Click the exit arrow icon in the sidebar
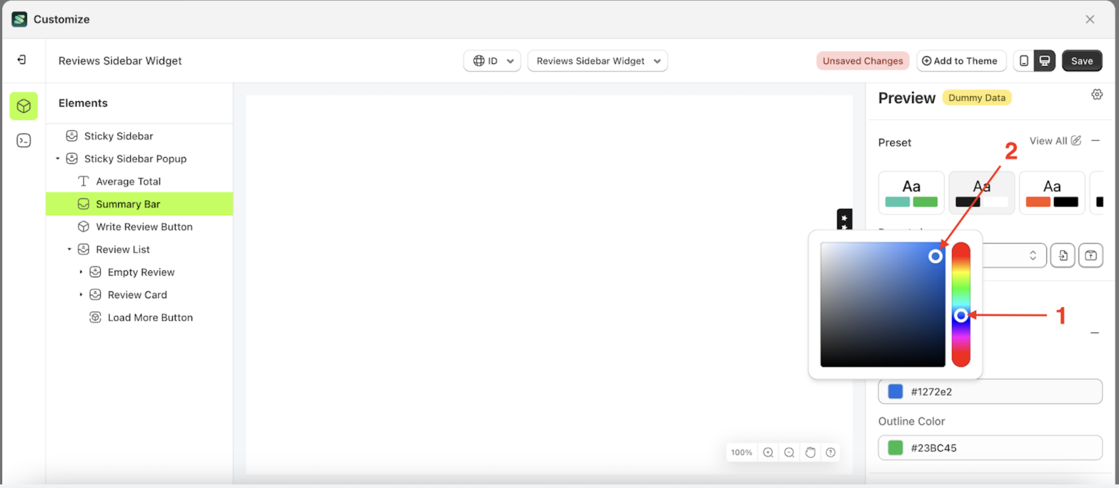 coord(21,60)
